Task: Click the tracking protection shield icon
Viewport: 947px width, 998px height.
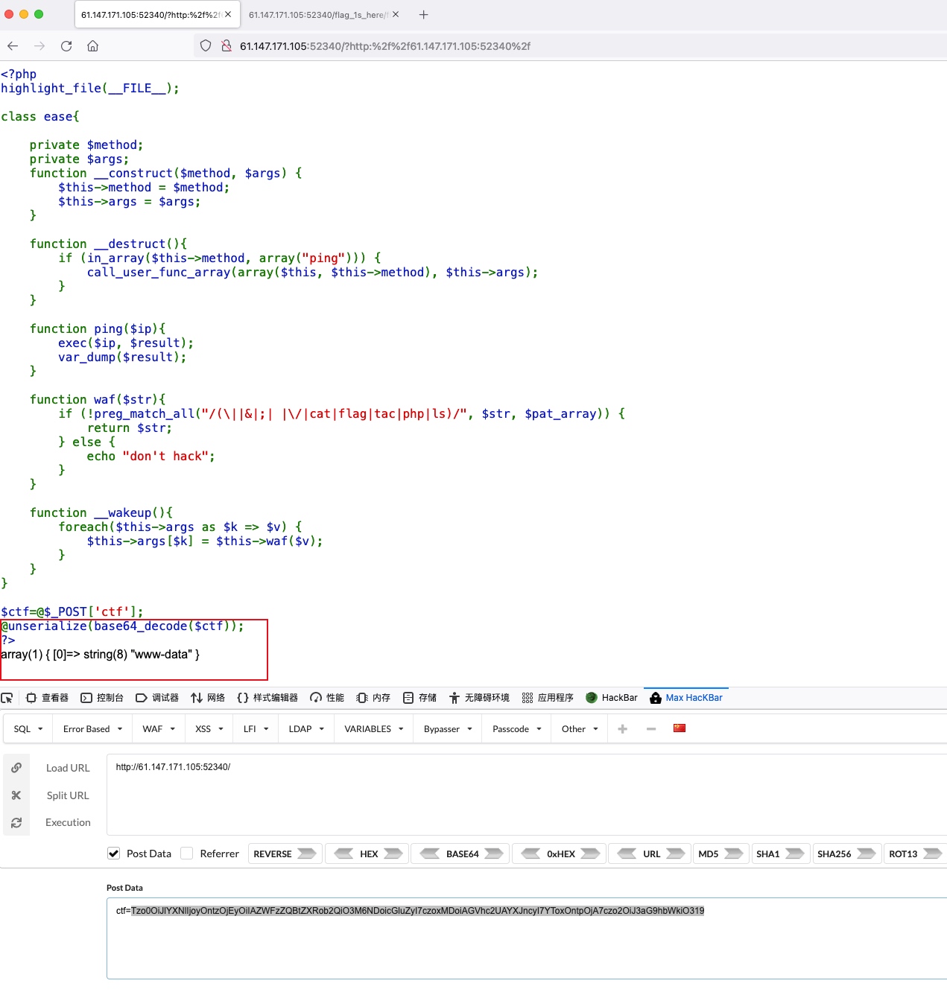Action: click(x=206, y=46)
